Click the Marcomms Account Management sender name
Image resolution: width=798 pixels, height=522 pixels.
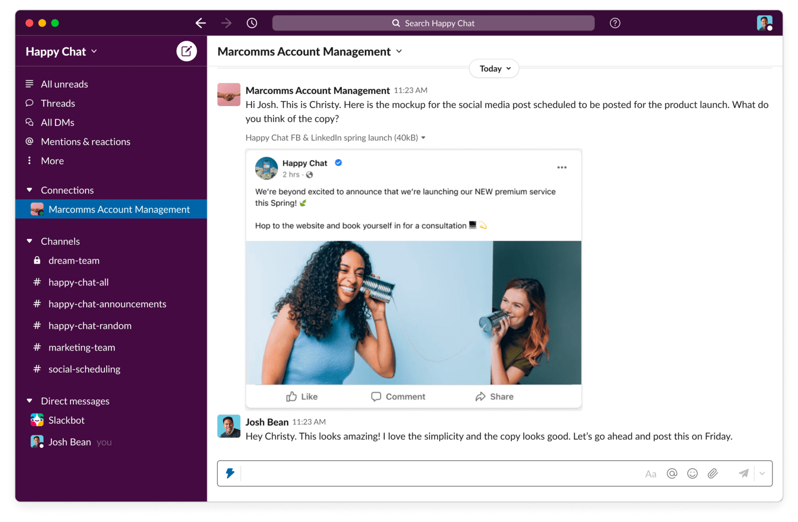(x=317, y=90)
